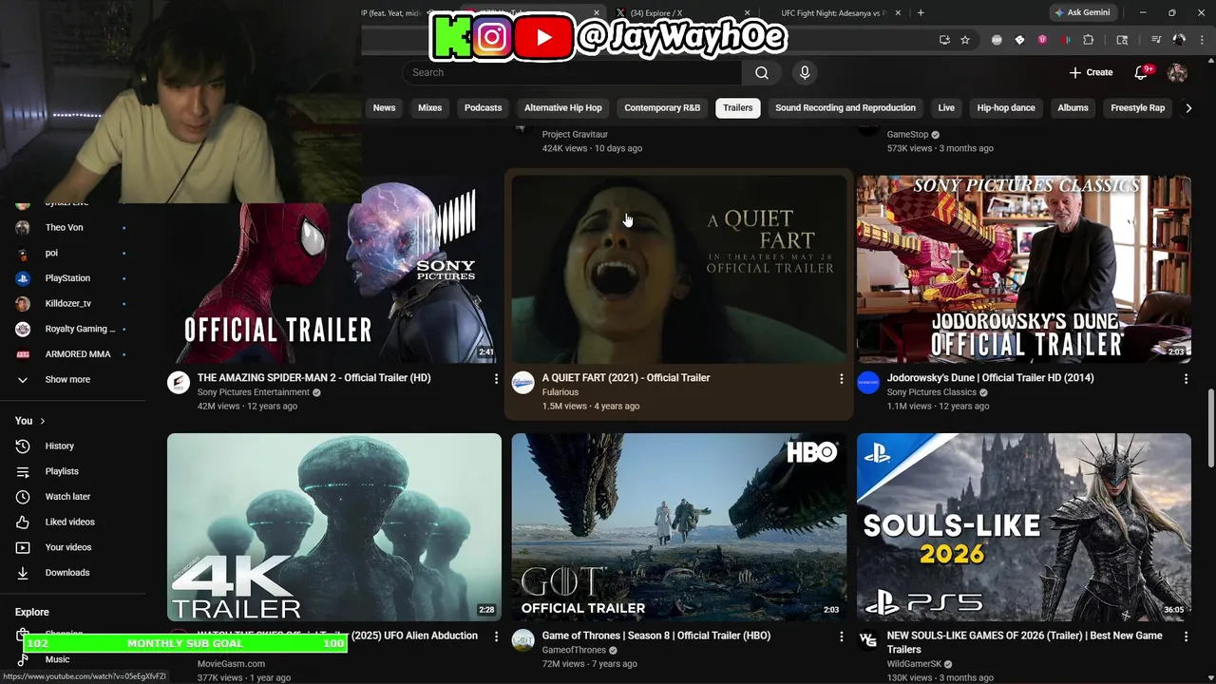Image resolution: width=1216 pixels, height=684 pixels.
Task: Open Jodorowsky's Dune Official Trailer title link
Action: [x=990, y=378]
